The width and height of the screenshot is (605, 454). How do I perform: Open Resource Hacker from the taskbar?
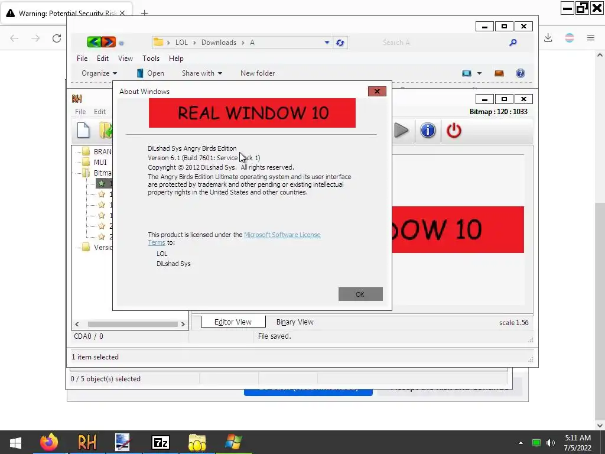87,442
